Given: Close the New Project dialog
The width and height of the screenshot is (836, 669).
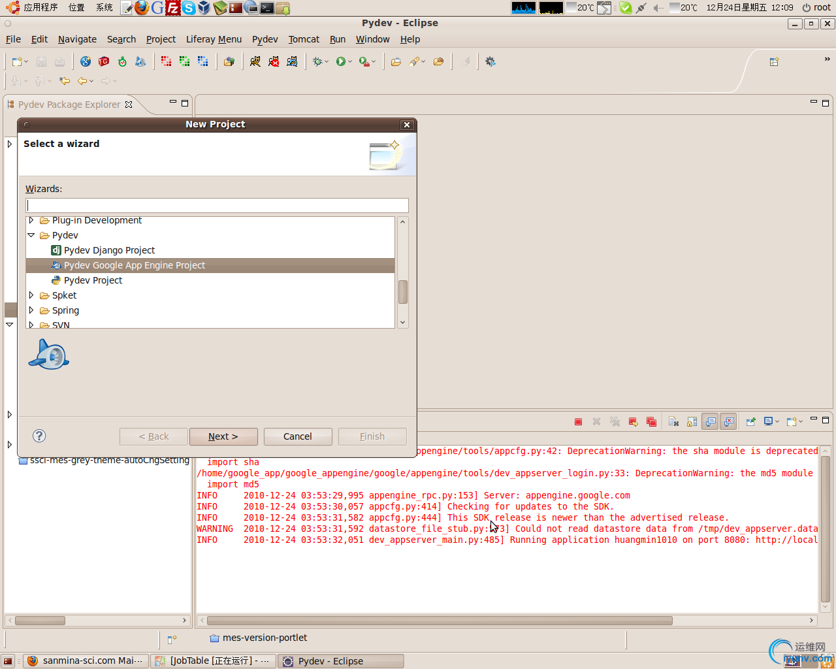Looking at the screenshot, I should coord(407,125).
